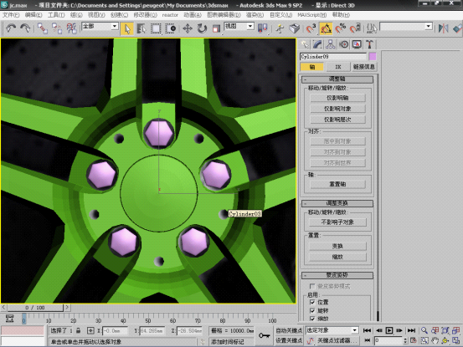Click the purple object color swatch
This screenshot has width=463, height=347.
click(373, 56)
